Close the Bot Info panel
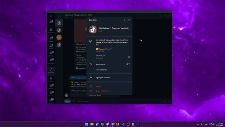 pyautogui.click(x=129, y=20)
